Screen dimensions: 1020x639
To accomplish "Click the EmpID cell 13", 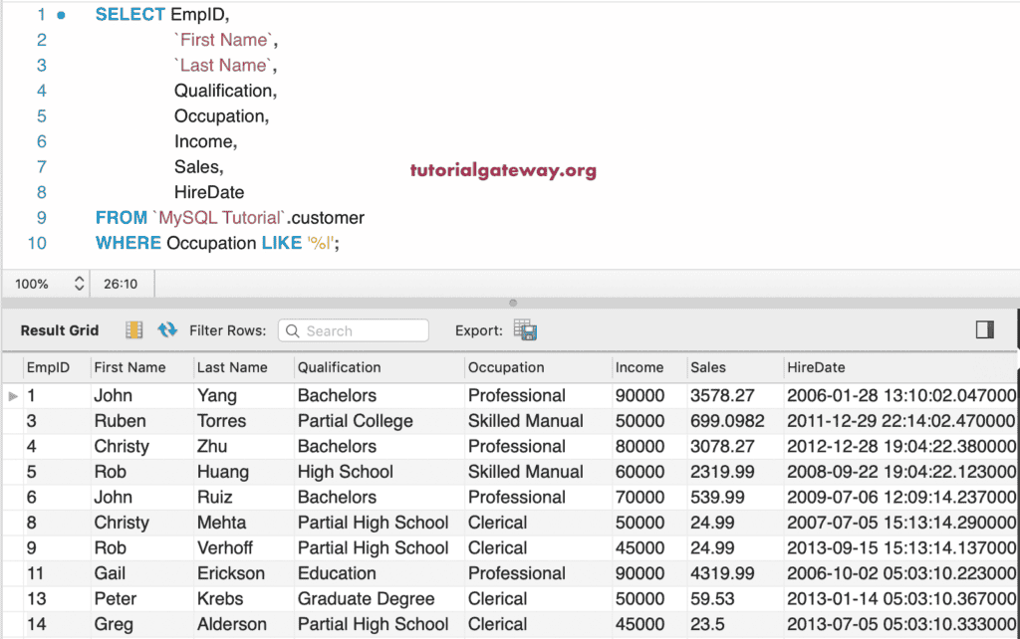I will click(37, 598).
